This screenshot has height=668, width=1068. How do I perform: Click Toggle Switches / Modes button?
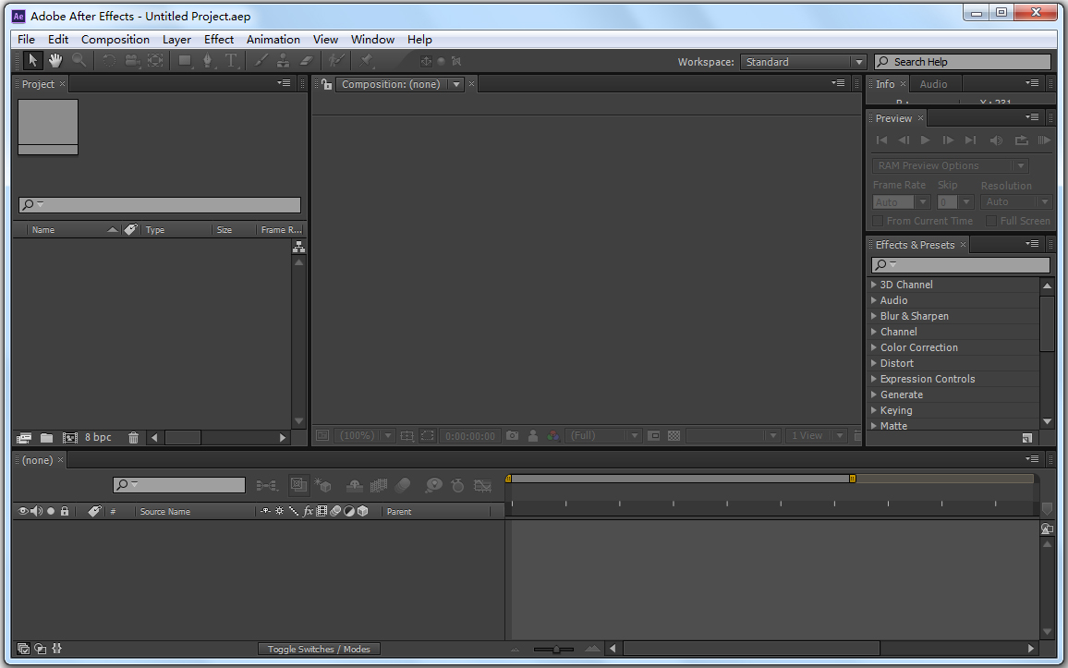tap(319, 649)
